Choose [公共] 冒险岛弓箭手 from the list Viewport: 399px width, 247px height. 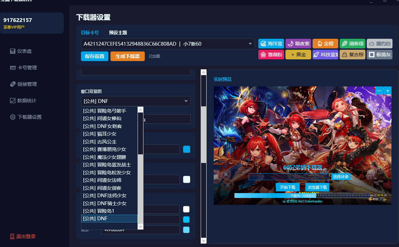109,111
